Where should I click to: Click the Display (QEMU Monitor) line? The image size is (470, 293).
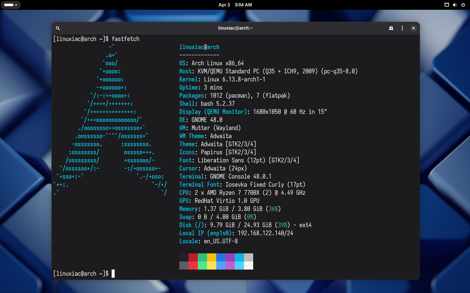tap(253, 112)
